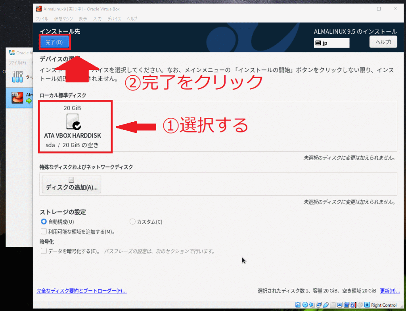Screen dimensions: 406x311
Task: Open the 入力 menu
Action: pyautogui.click(x=98, y=19)
